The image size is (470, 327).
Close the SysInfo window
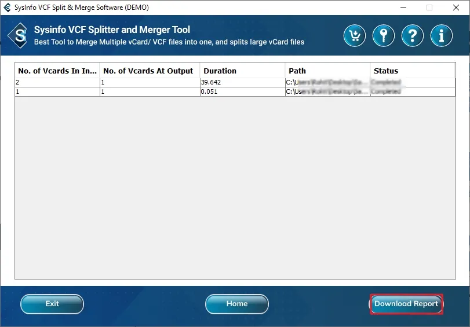[x=456, y=8]
